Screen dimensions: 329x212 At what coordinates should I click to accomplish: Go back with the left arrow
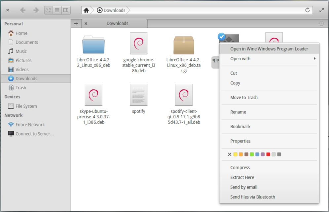(x=23, y=10)
